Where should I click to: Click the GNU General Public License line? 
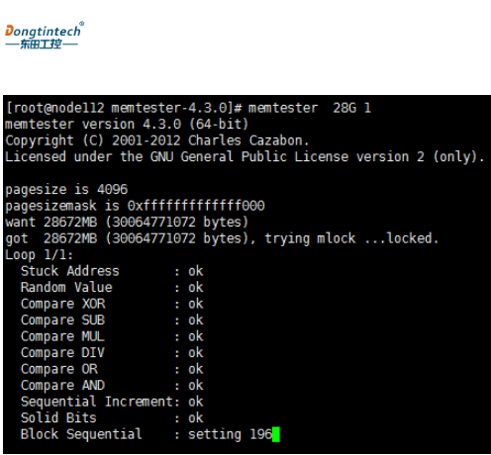pos(245,157)
